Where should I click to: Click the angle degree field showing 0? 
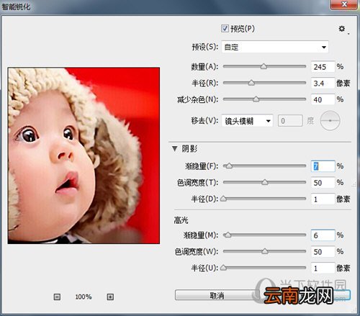click(290, 121)
